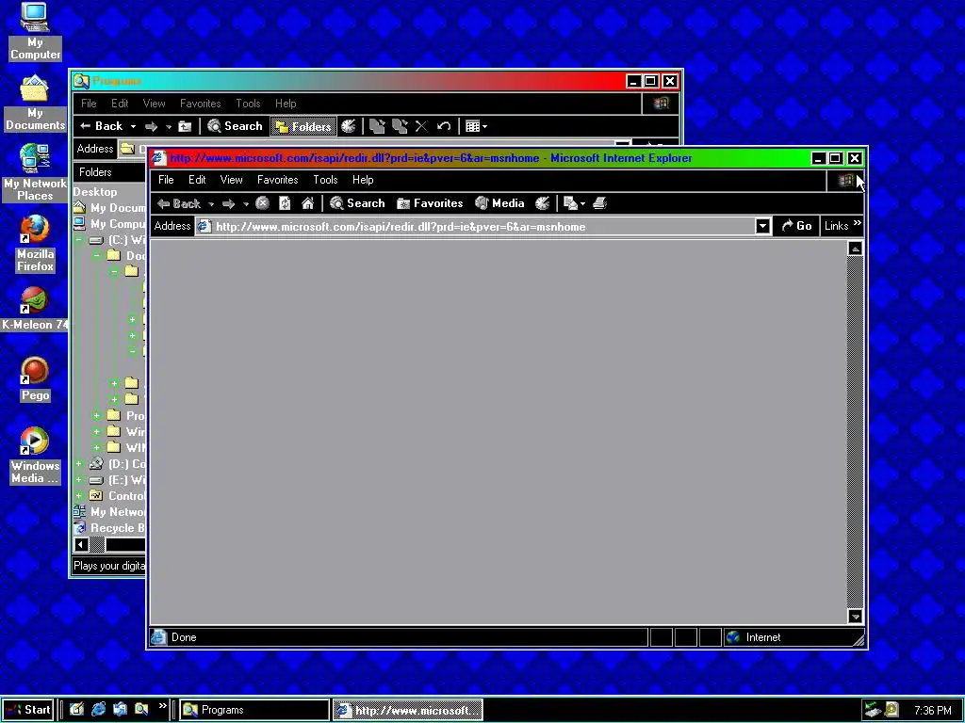The height and width of the screenshot is (723, 965).
Task: Click Show Desktop quick launch icon
Action: coord(77,710)
